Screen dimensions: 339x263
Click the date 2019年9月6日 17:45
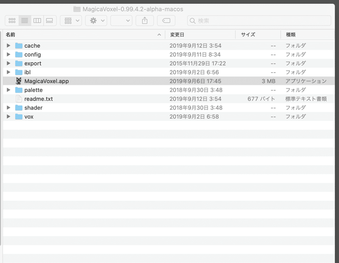[x=195, y=81]
